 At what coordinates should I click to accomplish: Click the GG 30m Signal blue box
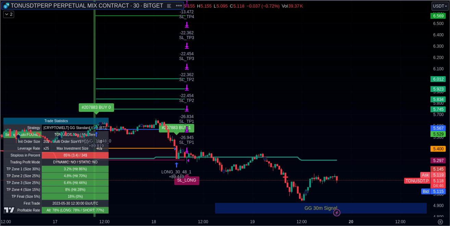point(321,208)
